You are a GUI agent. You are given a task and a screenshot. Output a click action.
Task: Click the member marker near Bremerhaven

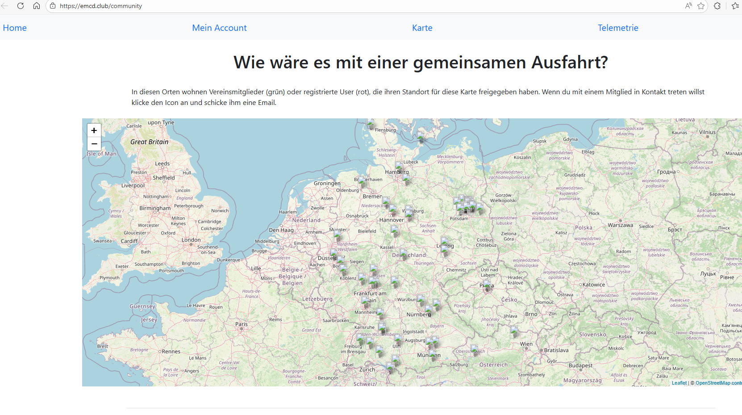362,181
